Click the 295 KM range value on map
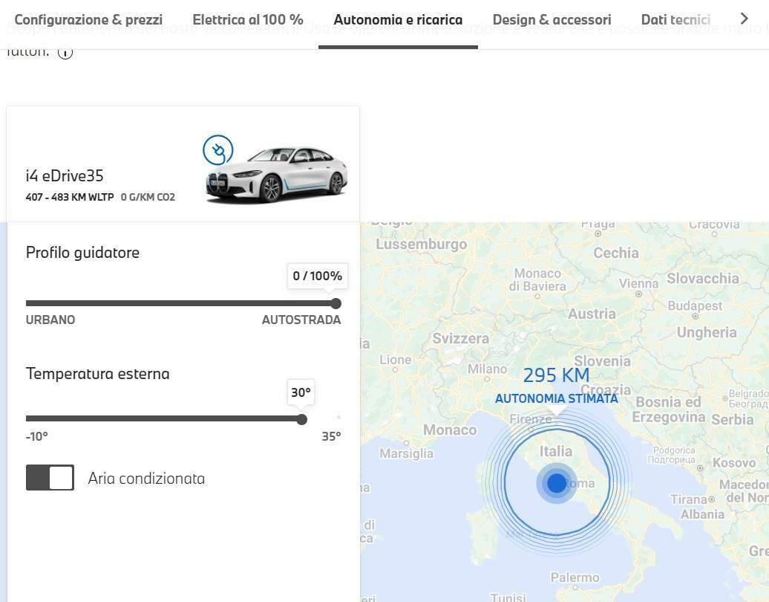Screen dimensions: 769x602 556,375
